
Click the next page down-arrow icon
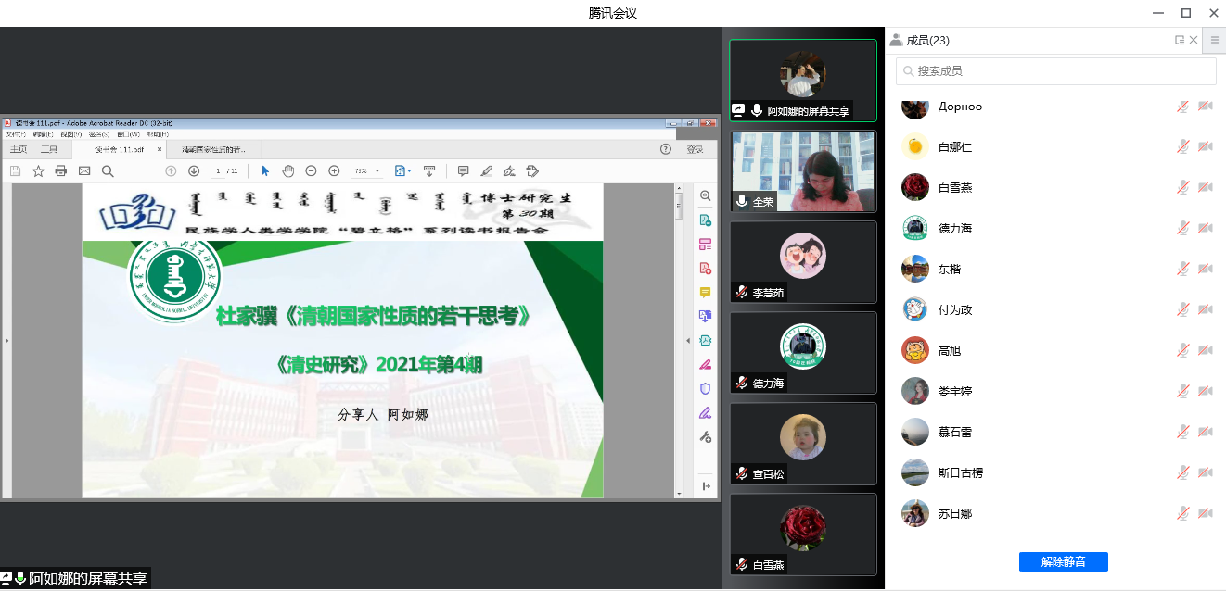[x=194, y=170]
